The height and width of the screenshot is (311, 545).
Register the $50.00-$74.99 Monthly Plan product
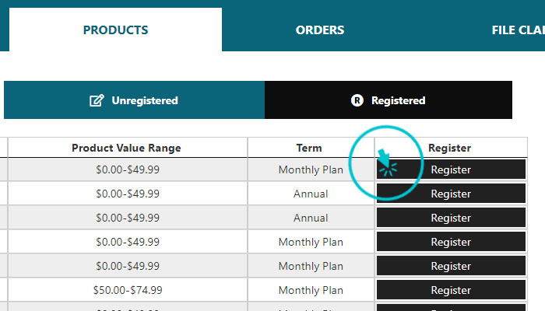(451, 290)
